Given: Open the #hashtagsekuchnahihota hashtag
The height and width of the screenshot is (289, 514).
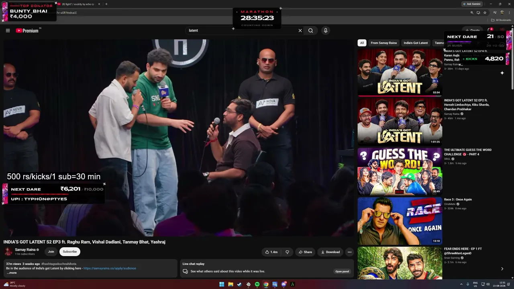Looking at the screenshot, I should click(59, 264).
